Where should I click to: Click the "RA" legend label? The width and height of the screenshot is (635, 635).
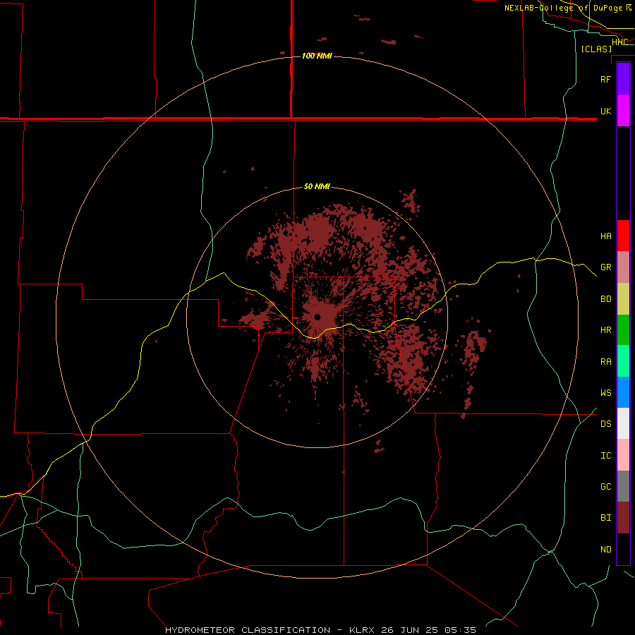tap(606, 362)
